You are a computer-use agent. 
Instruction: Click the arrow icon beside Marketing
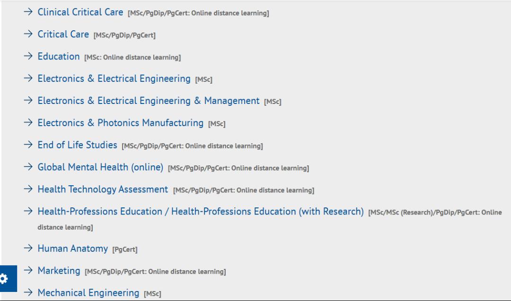[29, 271]
